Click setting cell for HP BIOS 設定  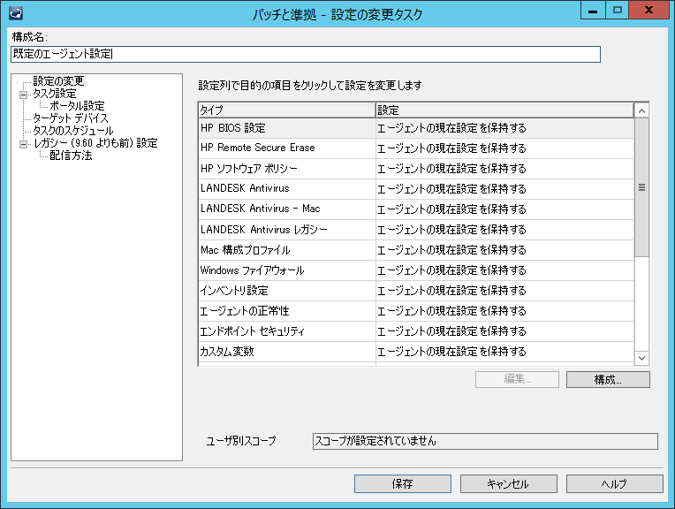(504, 128)
